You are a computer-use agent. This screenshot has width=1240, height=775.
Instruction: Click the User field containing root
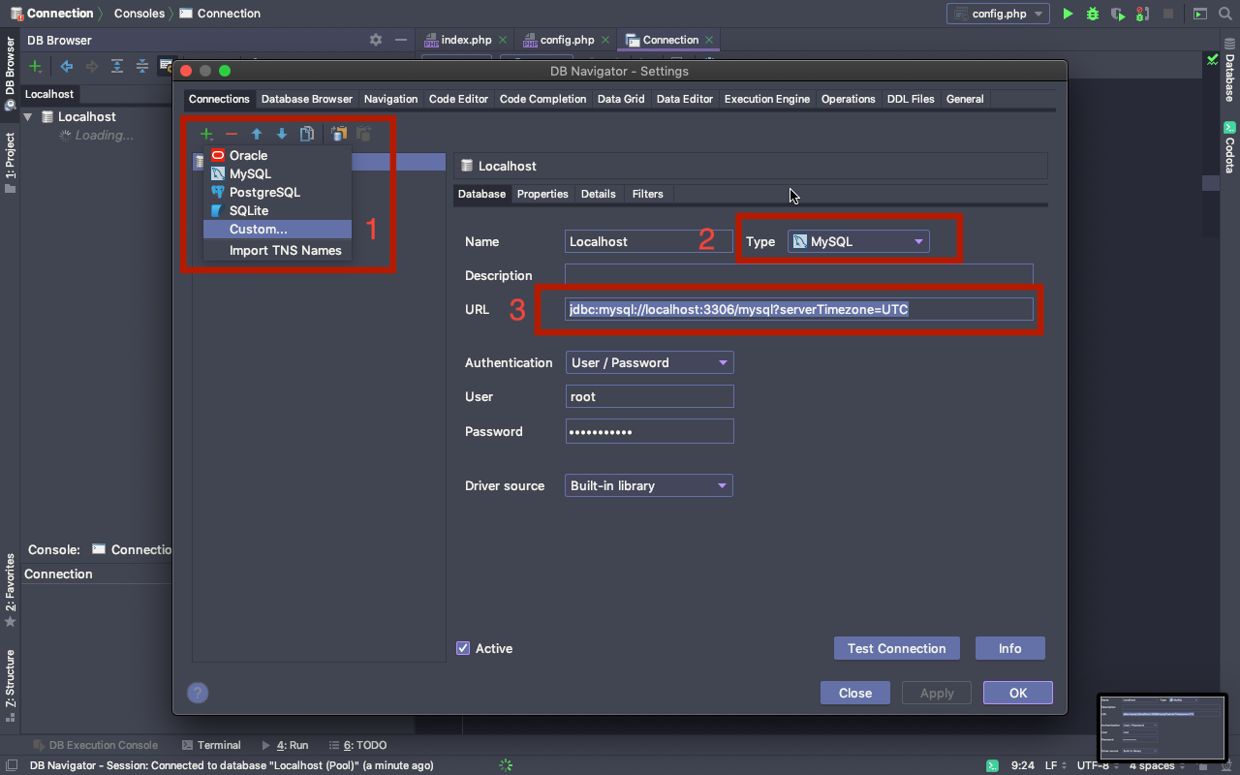click(649, 396)
